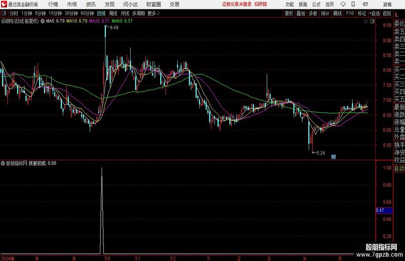Screen dimensions: 405x261
Task: Click the MA20: 6.71 indicator label
Action: (x=99, y=21)
